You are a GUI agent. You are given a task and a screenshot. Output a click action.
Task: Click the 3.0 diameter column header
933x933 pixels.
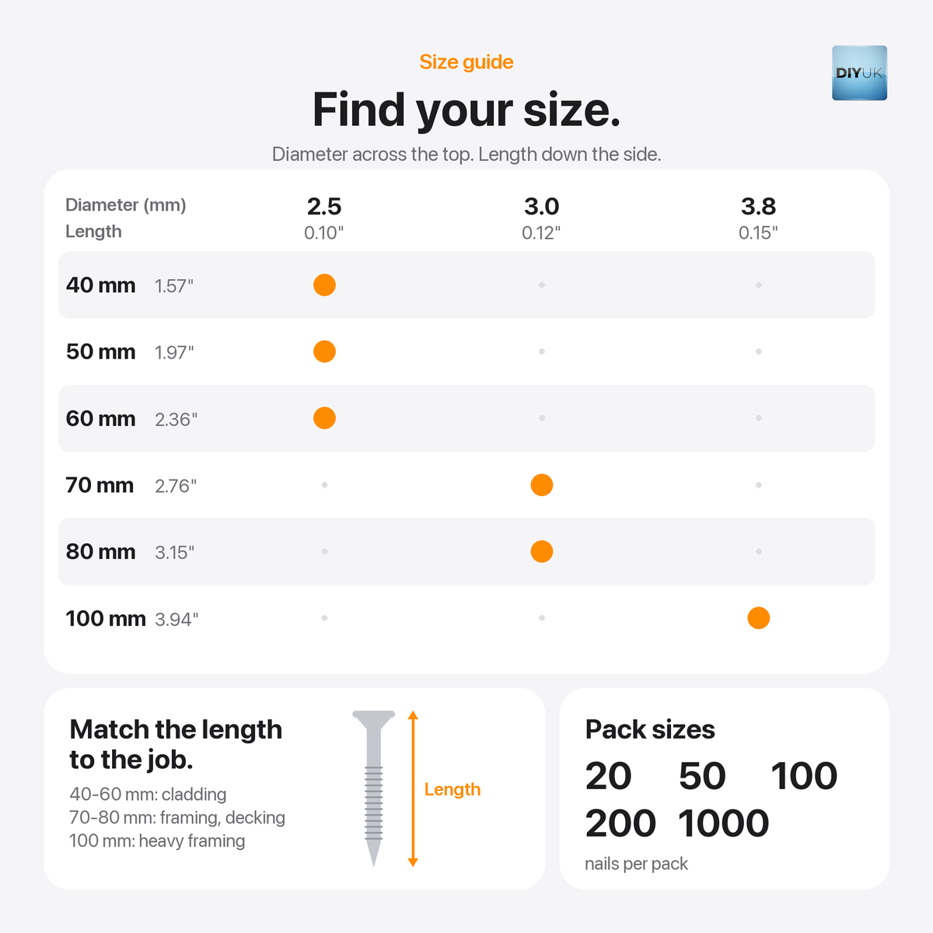(542, 218)
